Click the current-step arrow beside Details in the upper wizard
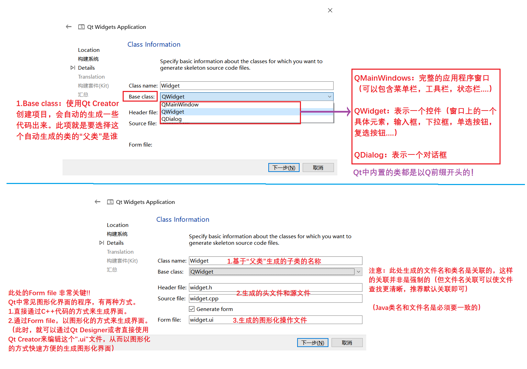This screenshot has height=369, width=527. click(73, 68)
